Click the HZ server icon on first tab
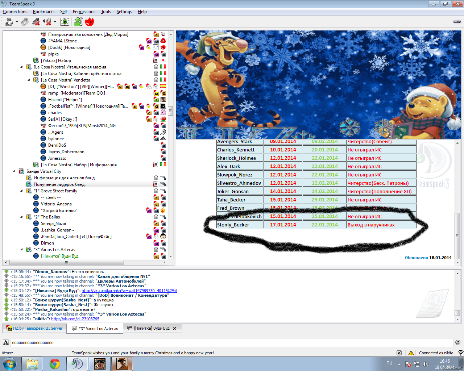 pyautogui.click(x=9, y=328)
